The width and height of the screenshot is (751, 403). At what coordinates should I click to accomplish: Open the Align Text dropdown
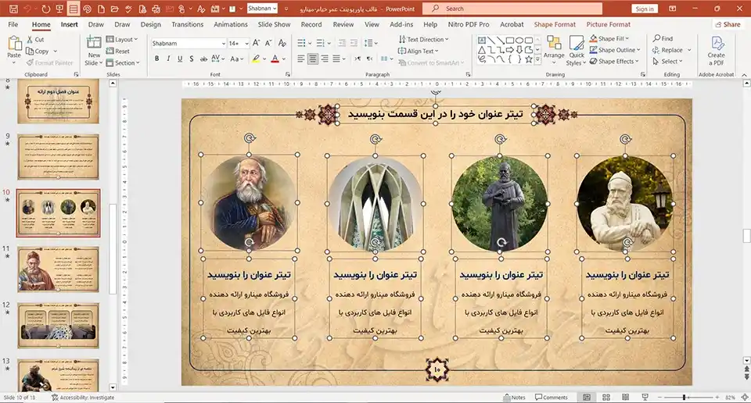point(418,51)
